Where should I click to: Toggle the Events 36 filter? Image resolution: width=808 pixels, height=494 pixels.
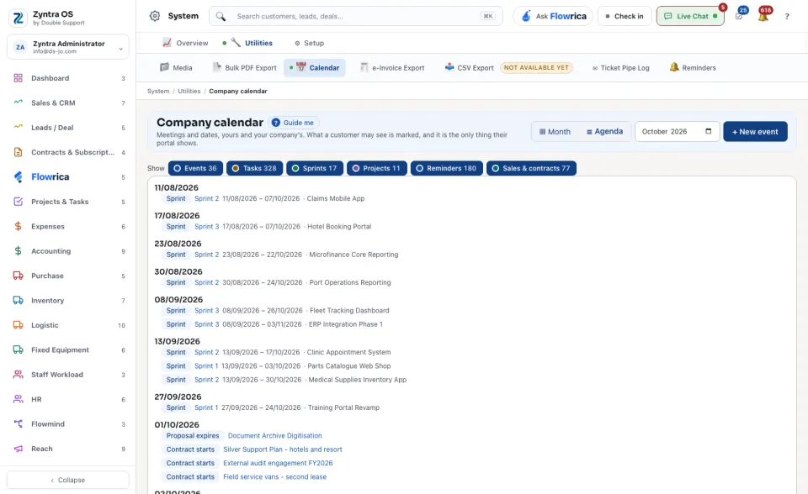[195, 168]
